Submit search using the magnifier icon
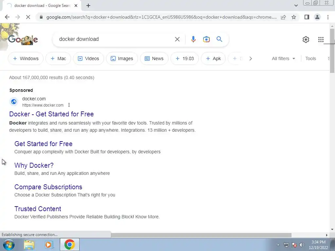This screenshot has height=251, width=335. (219, 39)
